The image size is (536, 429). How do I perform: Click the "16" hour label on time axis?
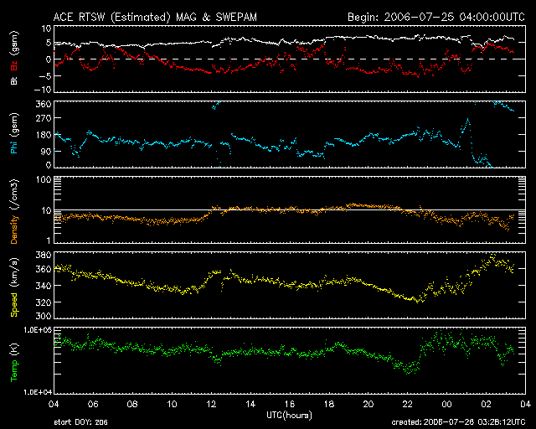click(x=290, y=404)
